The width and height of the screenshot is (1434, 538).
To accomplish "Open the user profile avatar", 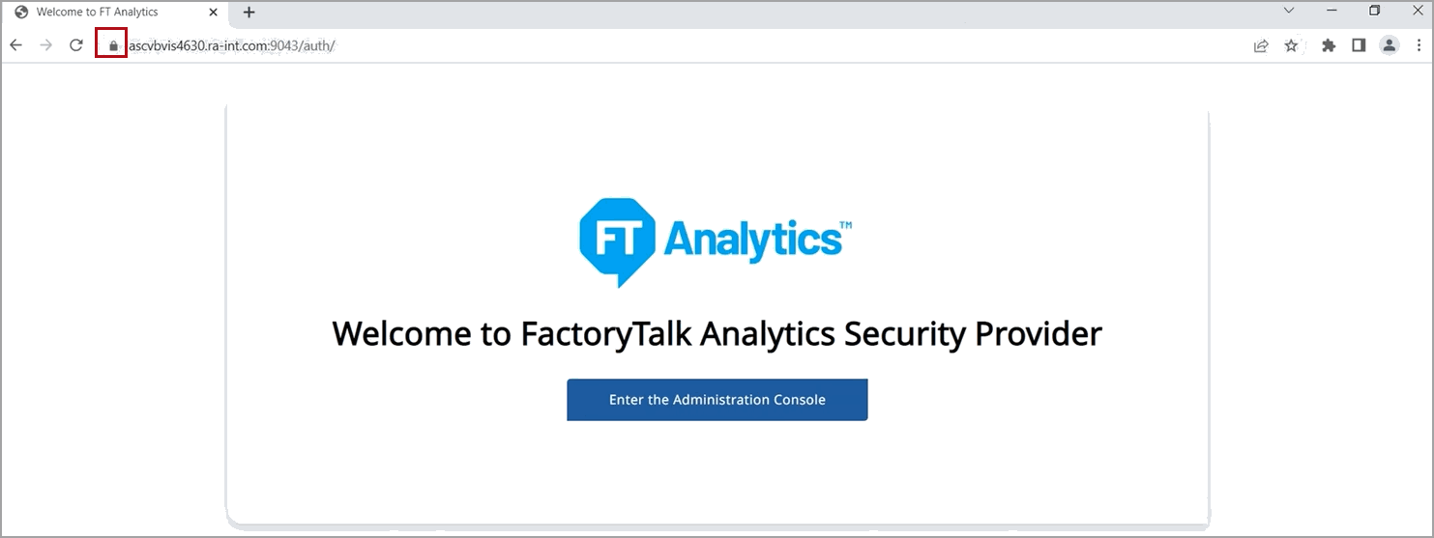I will pos(1390,45).
